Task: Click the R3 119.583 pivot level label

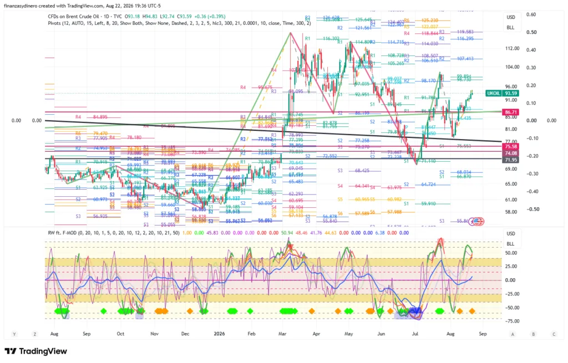Action: [457, 32]
